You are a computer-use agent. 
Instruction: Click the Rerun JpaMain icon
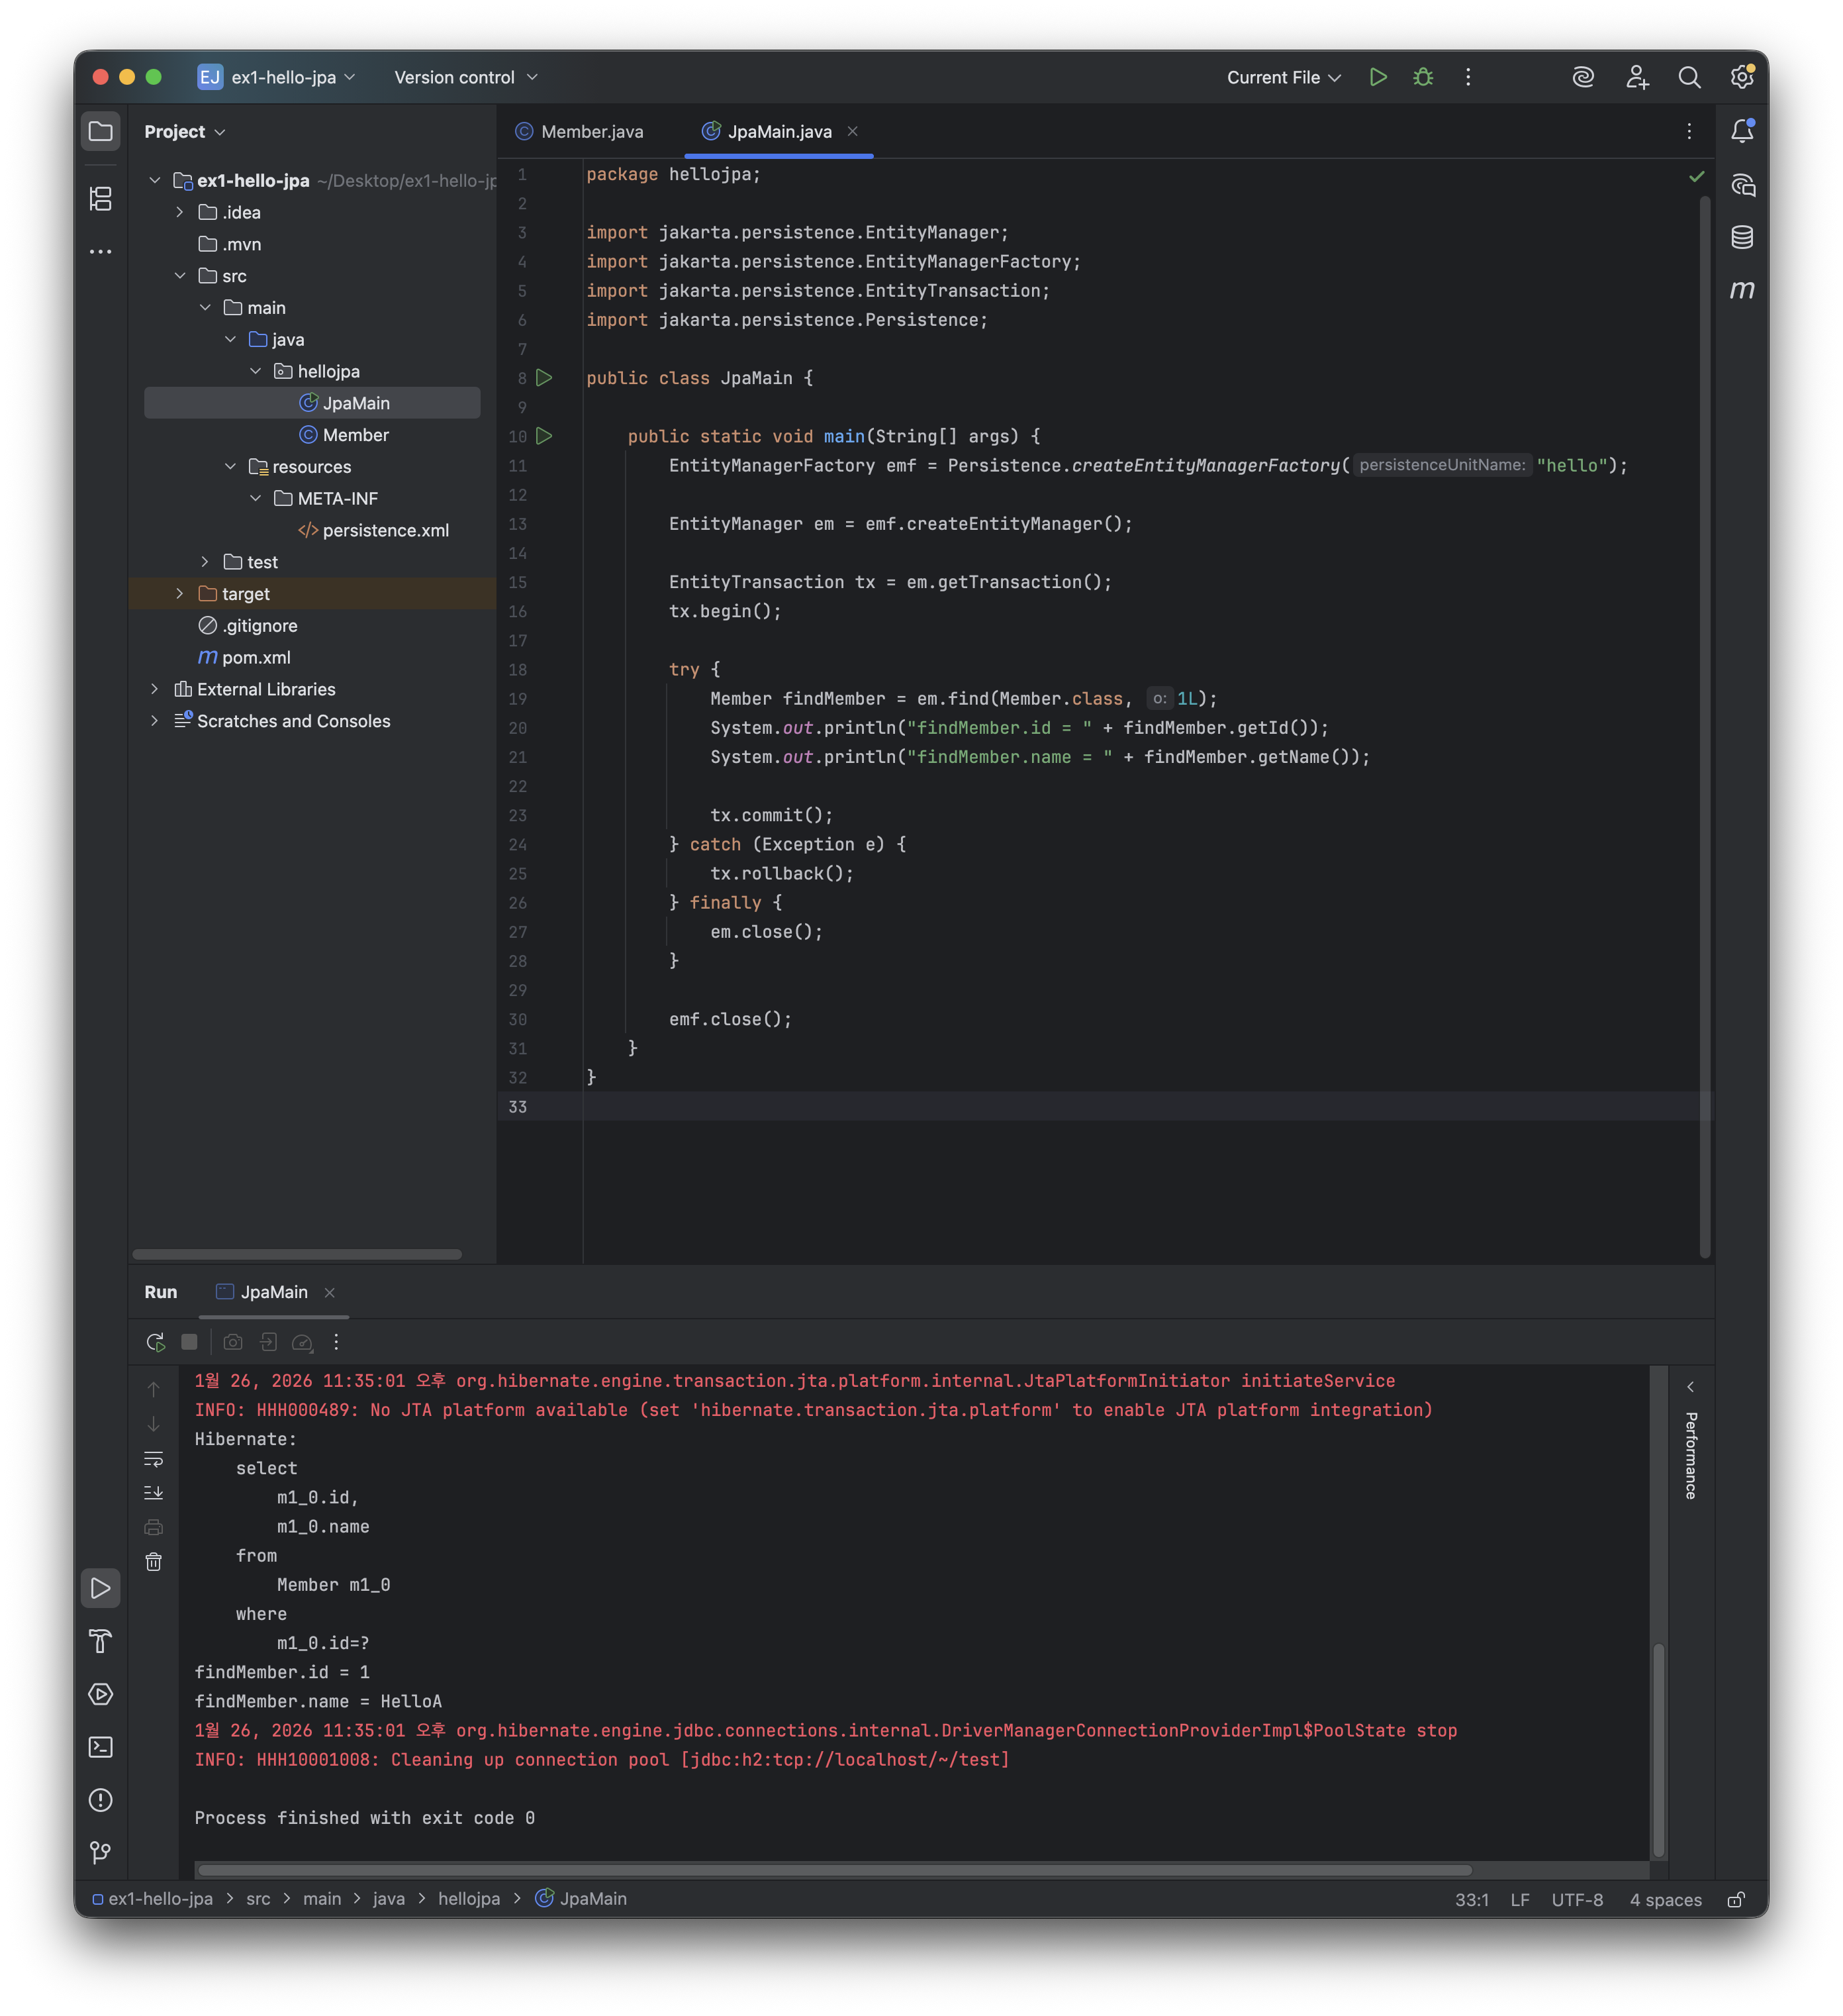pyautogui.click(x=155, y=1342)
